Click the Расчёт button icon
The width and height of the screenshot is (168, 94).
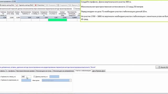[x=159, y=67]
